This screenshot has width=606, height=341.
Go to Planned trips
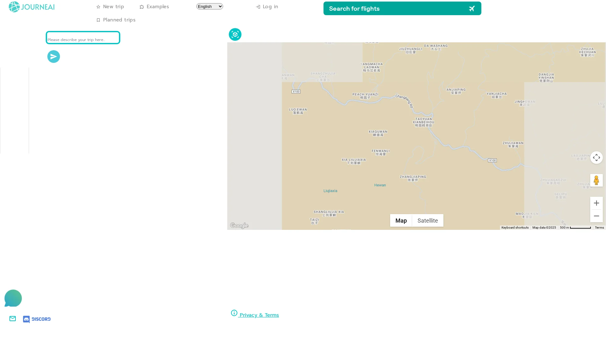point(116,20)
